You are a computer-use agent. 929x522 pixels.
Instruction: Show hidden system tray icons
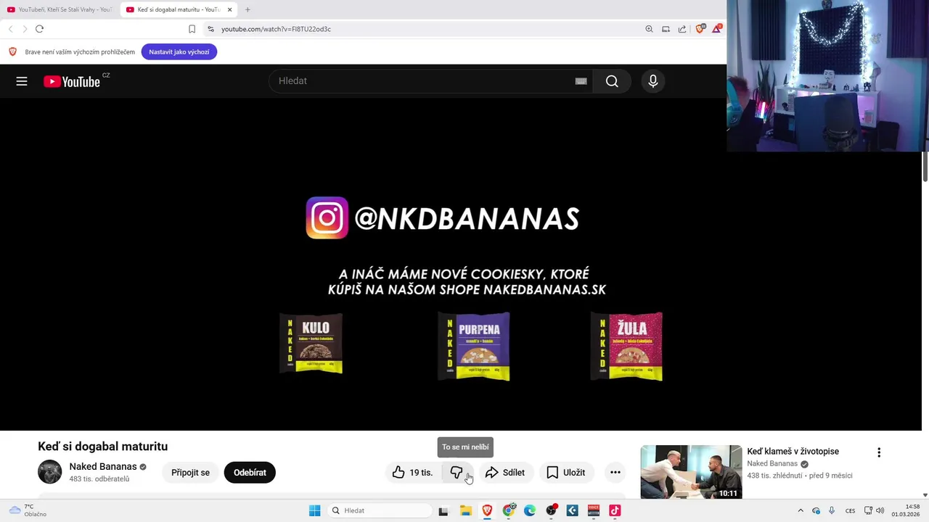pyautogui.click(x=801, y=510)
